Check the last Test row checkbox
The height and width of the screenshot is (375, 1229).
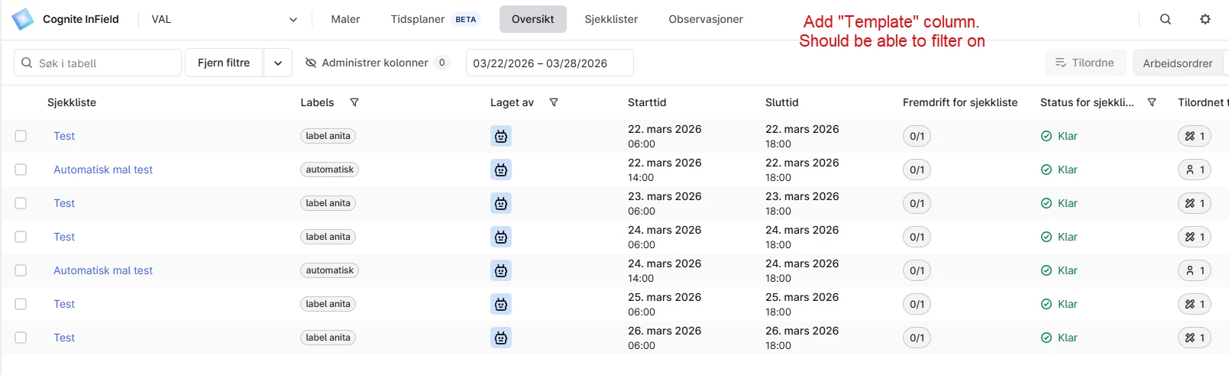pyautogui.click(x=21, y=338)
